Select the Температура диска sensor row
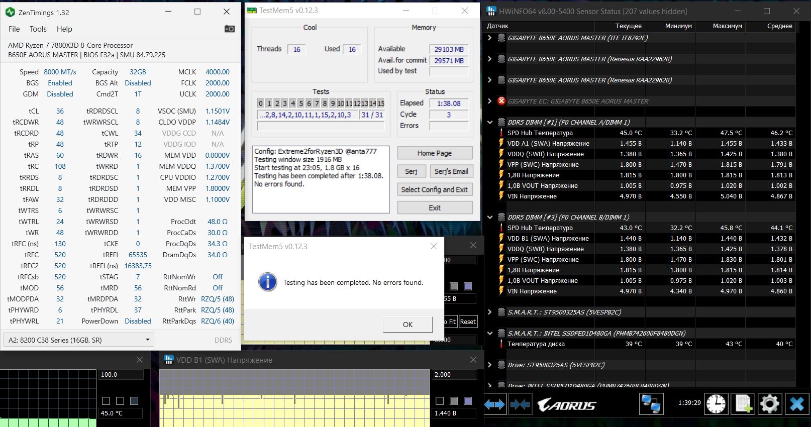The image size is (811, 427). (x=641, y=344)
